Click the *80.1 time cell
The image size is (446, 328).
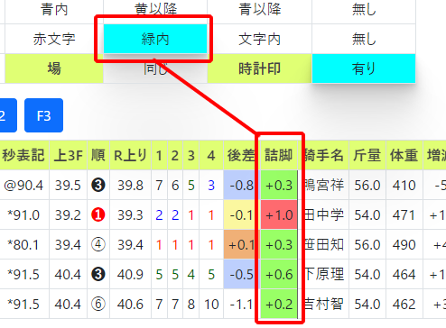[23, 245]
